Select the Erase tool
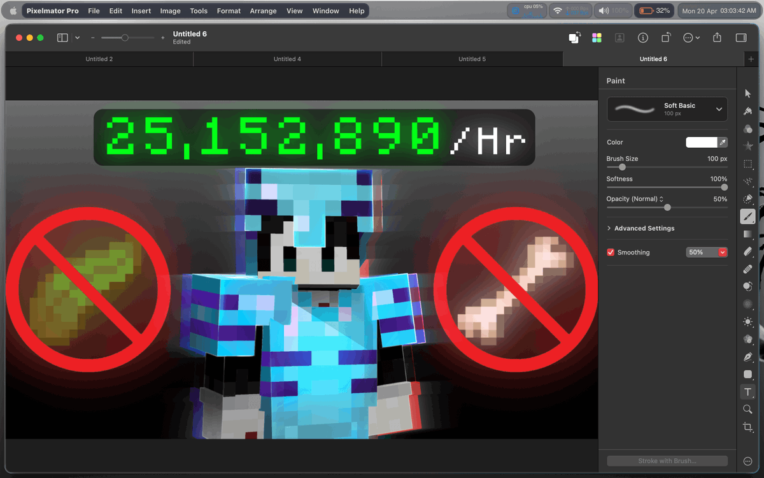The image size is (764, 478). pos(748,252)
